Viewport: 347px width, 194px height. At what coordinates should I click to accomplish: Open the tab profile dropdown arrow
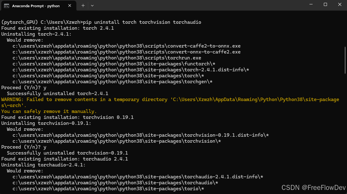click(92, 6)
